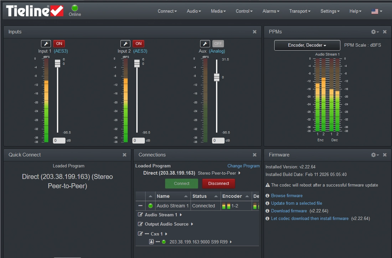Viewport: 392px width, 258px height.
Task: Click edit icon beside Output Audio Source
Action: 140,224
